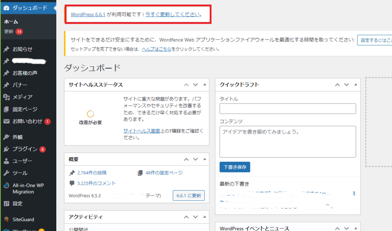Save the draft with 下書き保存
392x231 pixels.
click(x=235, y=167)
